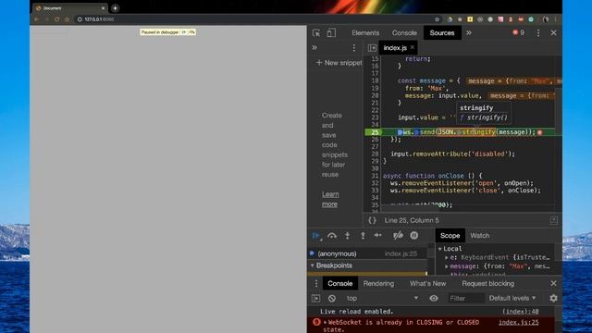Open the snippets sidebar options menu
592x333 pixels.
point(353,47)
